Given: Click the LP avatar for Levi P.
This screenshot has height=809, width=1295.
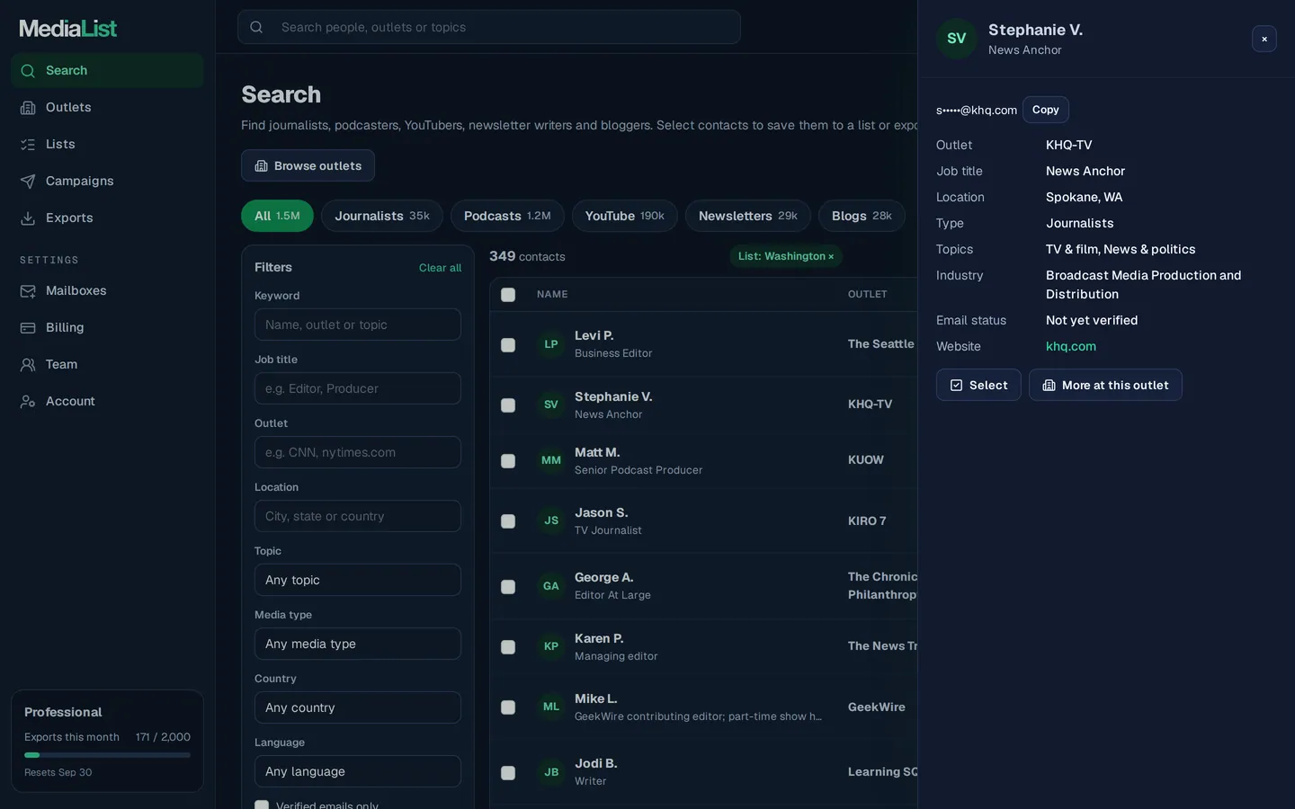Looking at the screenshot, I should [x=551, y=344].
